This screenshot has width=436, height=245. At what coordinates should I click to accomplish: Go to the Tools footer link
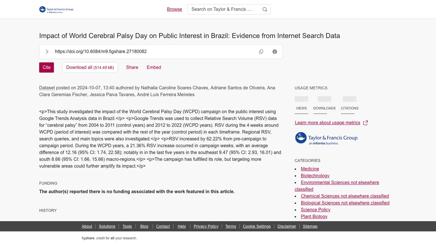coord(127,226)
